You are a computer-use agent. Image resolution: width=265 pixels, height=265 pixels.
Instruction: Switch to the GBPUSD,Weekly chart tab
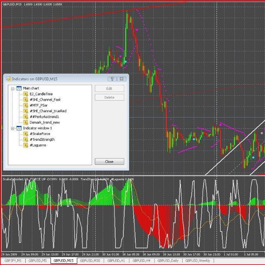pos(197,261)
